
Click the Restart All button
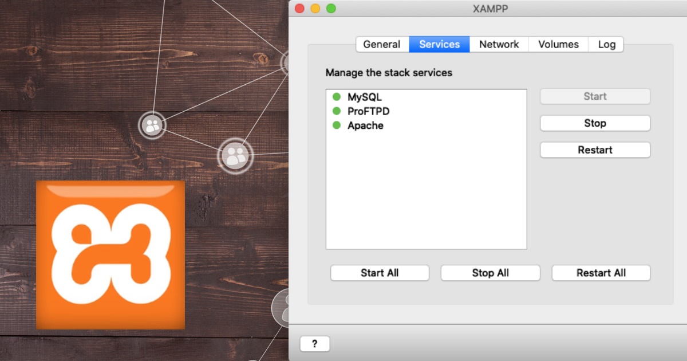click(x=601, y=273)
